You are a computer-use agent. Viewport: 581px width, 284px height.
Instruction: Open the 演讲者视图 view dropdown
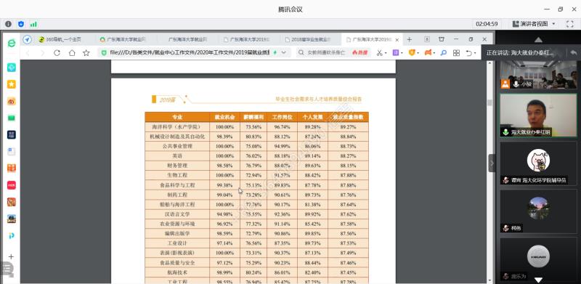click(534, 24)
